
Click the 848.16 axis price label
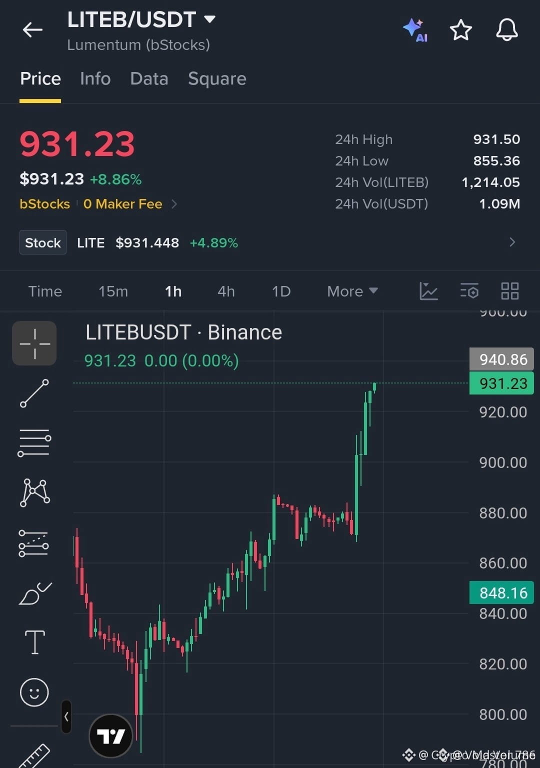pos(502,592)
